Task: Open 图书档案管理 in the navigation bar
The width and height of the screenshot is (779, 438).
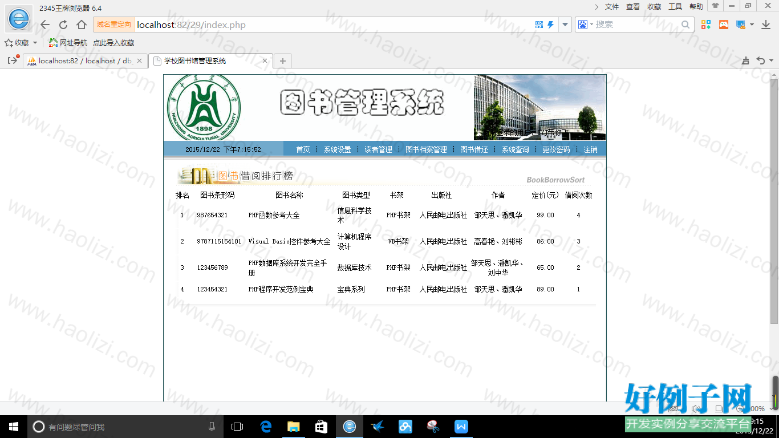Action: (x=426, y=149)
